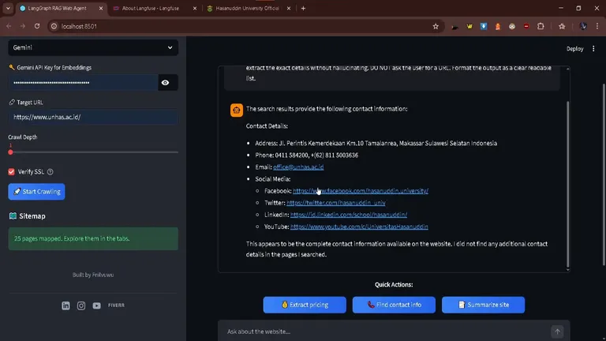The height and width of the screenshot is (341, 606).
Task: Bookmark this page with star icon
Action: [436, 26]
